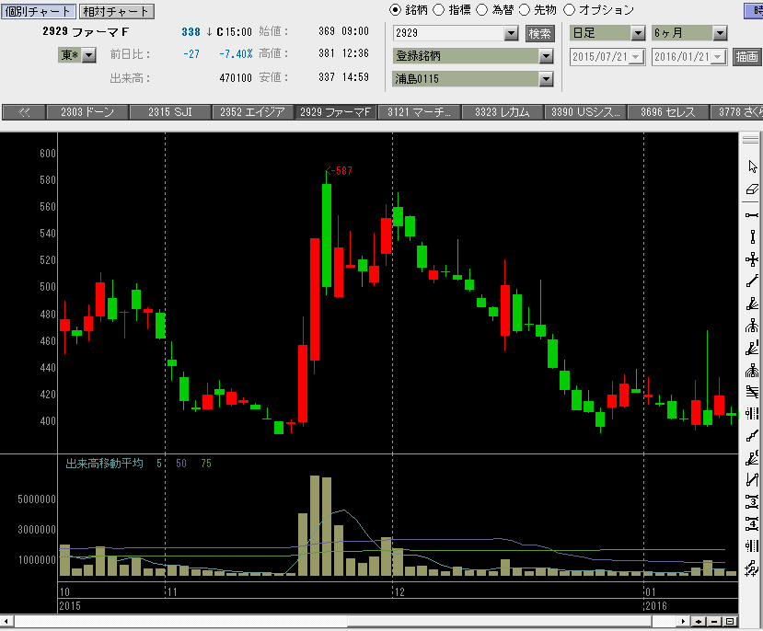The height and width of the screenshot is (631, 763).
Task: Open the 3696 セレス stock tab
Action: (668, 112)
